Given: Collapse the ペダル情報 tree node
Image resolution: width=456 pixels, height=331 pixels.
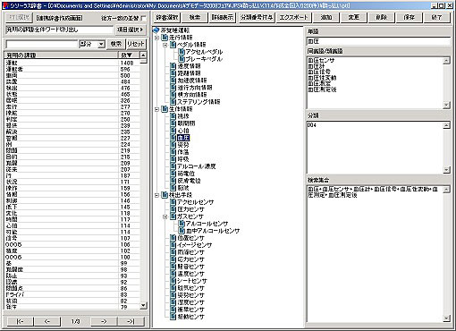Looking at the screenshot, I should click(x=165, y=45).
